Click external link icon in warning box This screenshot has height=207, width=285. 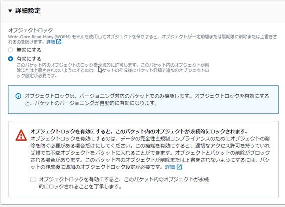coord(179,167)
